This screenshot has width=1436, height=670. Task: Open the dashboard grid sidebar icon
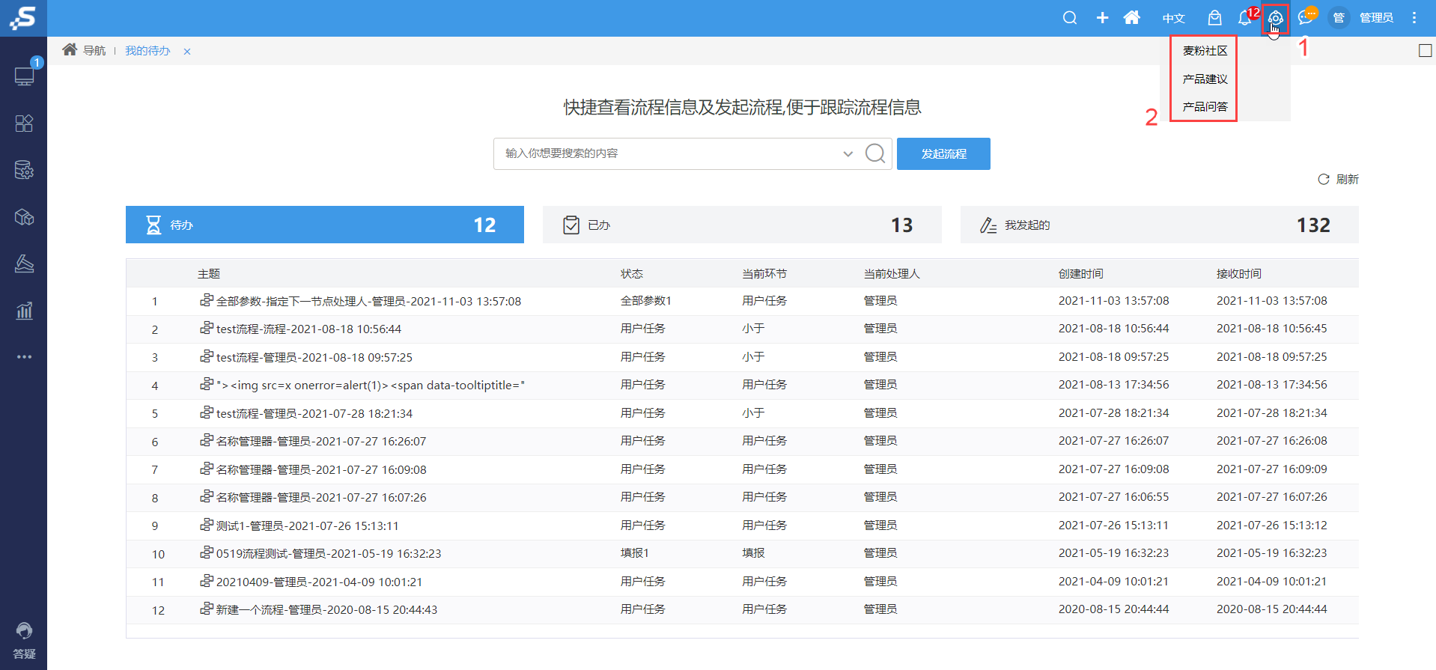point(24,124)
